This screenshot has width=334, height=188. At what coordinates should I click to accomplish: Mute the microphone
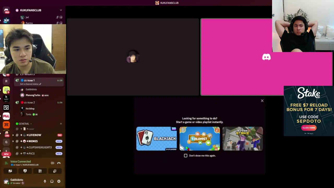45,181
